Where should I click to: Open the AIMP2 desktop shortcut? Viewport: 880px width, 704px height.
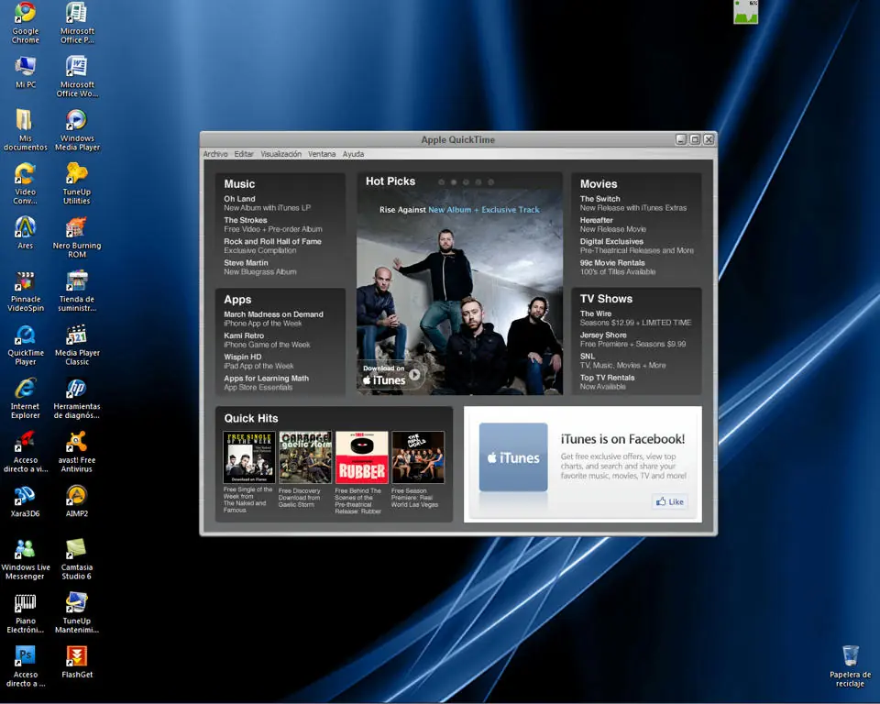pyautogui.click(x=77, y=500)
